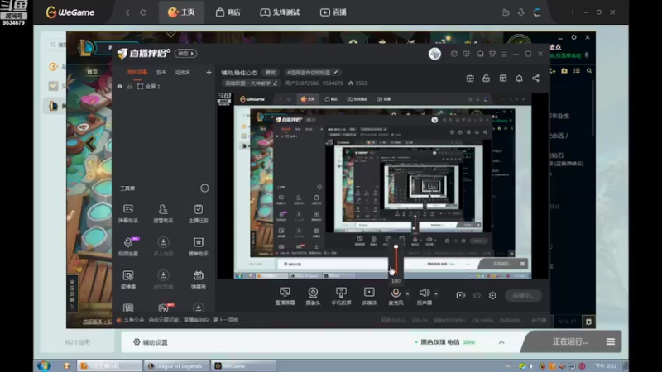Expand microphone volume arrow
662x372 pixels.
(x=407, y=293)
